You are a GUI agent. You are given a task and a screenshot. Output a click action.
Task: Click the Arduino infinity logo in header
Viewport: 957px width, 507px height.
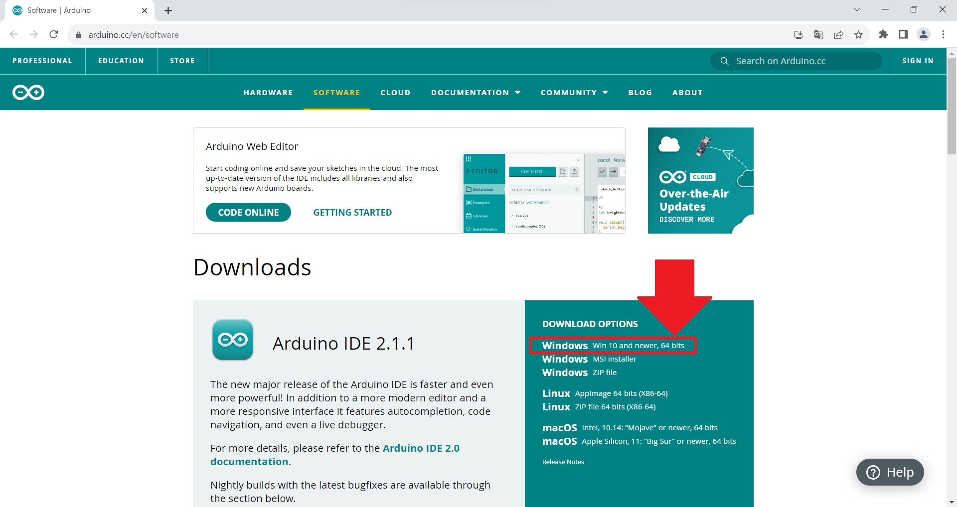point(28,93)
